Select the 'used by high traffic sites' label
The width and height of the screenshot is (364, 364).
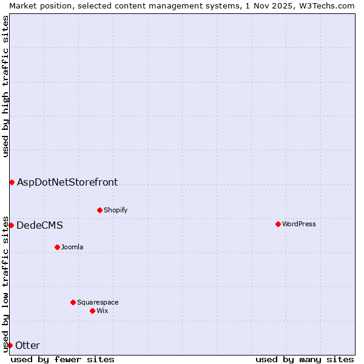pos(5,86)
